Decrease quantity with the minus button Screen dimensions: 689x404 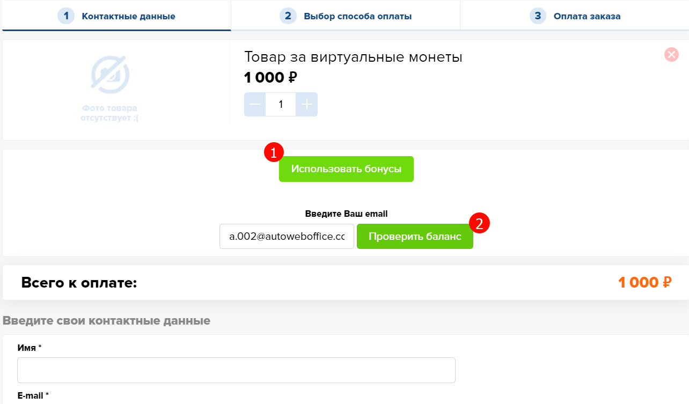click(x=255, y=105)
